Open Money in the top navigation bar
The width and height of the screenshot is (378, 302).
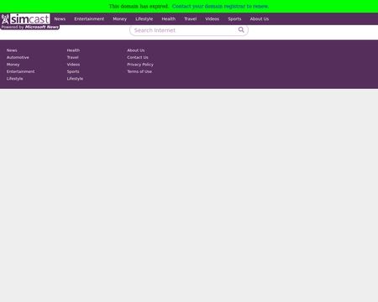click(120, 19)
